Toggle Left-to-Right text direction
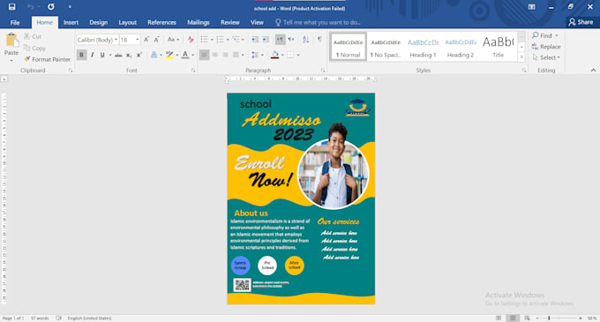 pos(280,40)
